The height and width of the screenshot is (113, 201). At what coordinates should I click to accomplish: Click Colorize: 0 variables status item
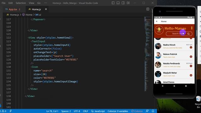coord(118,111)
